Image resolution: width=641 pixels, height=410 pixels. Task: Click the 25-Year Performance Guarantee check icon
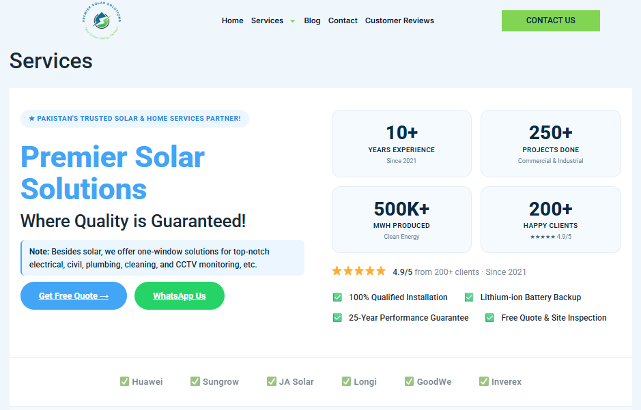pyautogui.click(x=337, y=318)
